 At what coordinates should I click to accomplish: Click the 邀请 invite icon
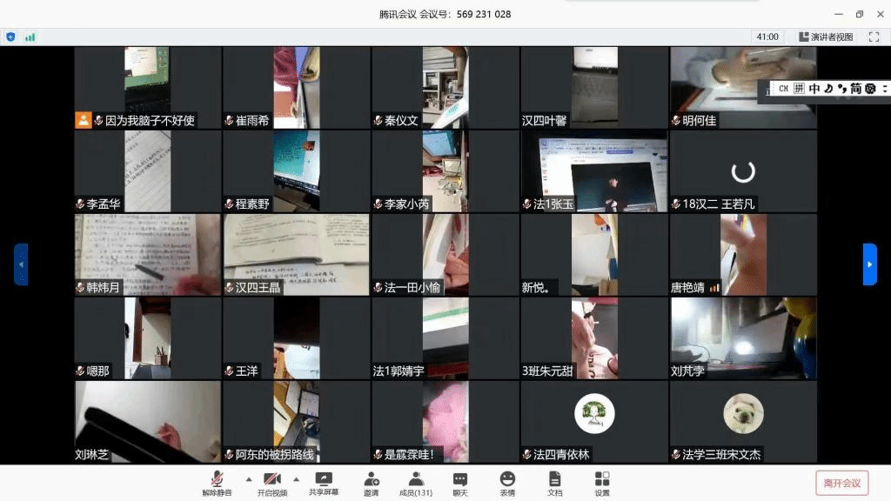coord(372,483)
